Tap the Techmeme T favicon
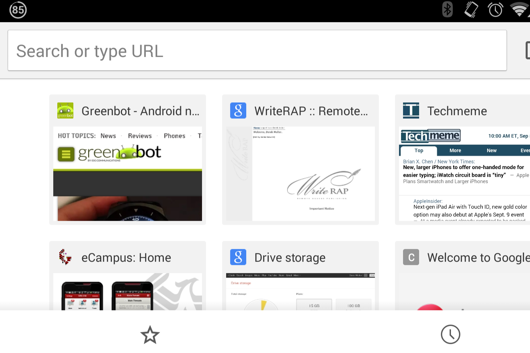The width and height of the screenshot is (530, 353). [x=411, y=110]
